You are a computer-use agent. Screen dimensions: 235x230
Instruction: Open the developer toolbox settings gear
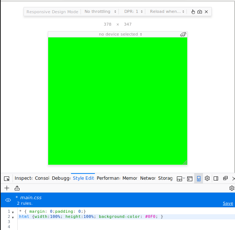coord(207,179)
